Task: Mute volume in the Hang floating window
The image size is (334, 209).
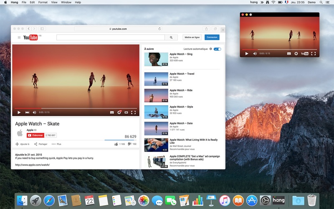Action: 255,54
